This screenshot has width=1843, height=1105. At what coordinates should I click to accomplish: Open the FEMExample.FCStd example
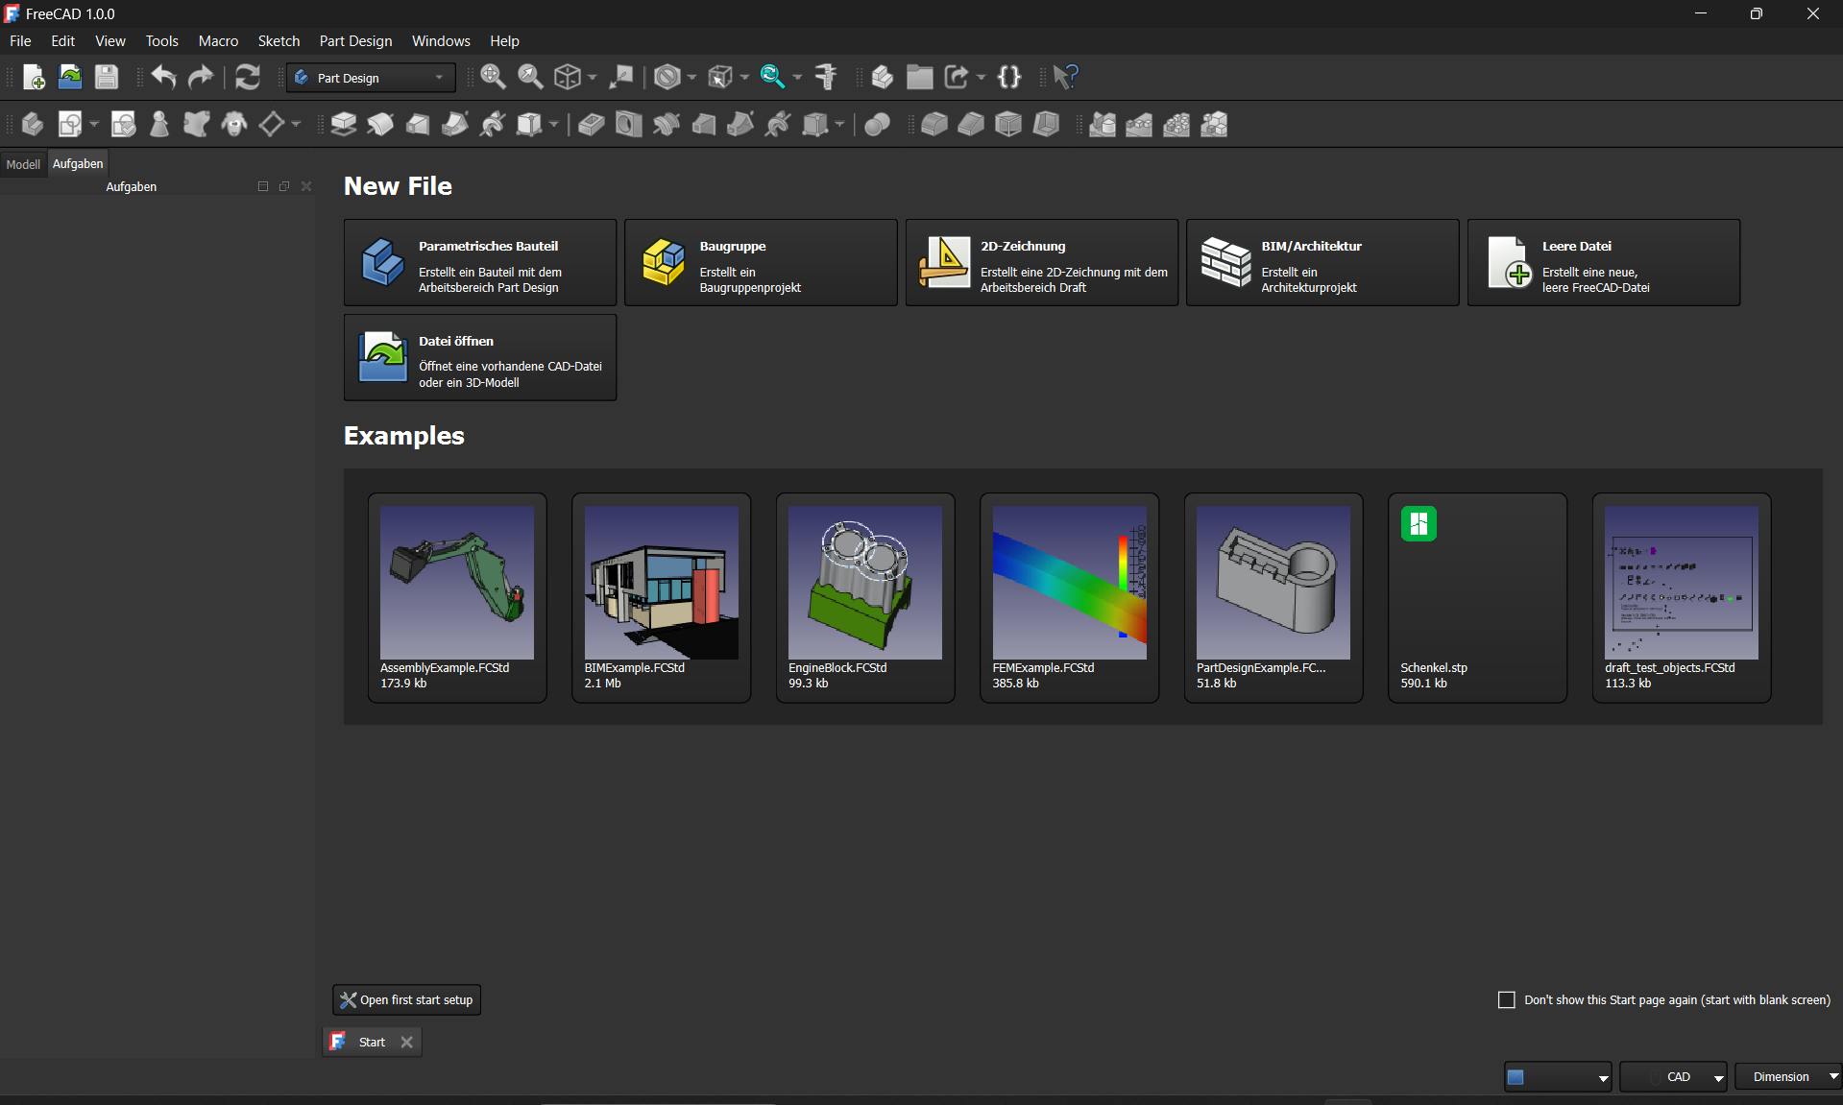tap(1069, 595)
